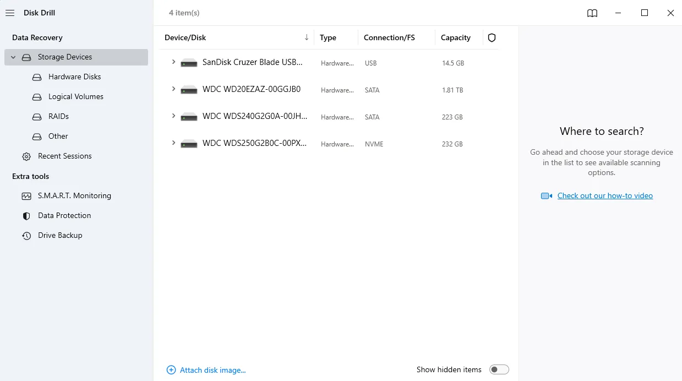The width and height of the screenshot is (682, 381).
Task: Open the knowledge base book icon
Action: (x=592, y=13)
